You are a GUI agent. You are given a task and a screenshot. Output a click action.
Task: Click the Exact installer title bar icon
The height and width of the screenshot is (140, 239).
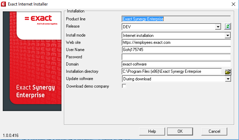click(x=3, y=4)
